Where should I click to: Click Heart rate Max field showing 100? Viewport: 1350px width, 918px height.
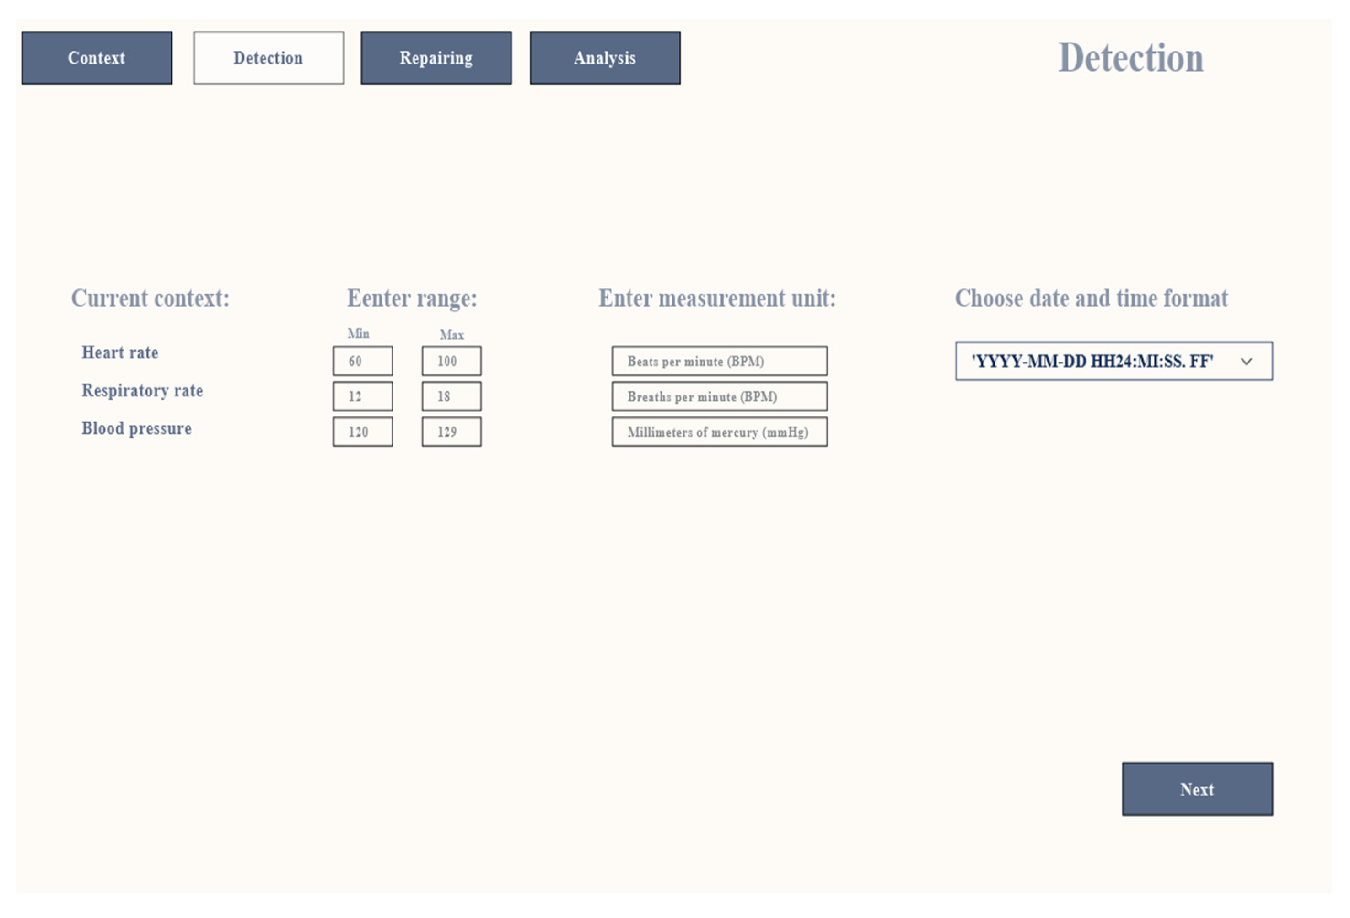point(452,361)
